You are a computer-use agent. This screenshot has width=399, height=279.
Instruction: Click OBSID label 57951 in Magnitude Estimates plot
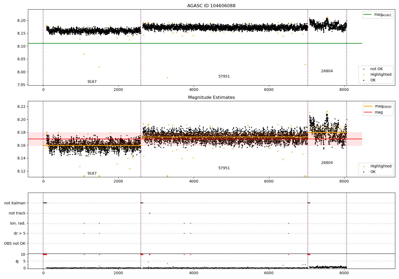point(224,168)
